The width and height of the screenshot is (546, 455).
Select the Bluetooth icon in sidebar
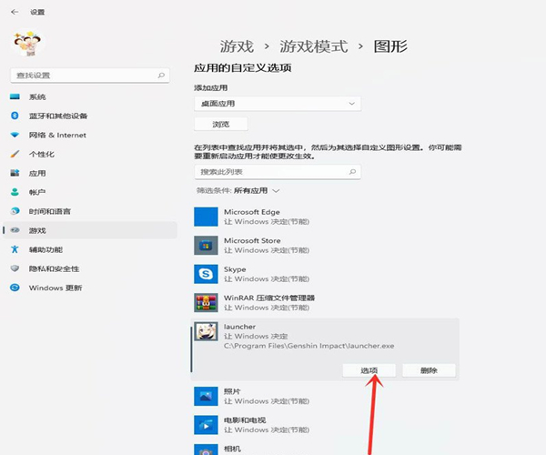(15, 116)
